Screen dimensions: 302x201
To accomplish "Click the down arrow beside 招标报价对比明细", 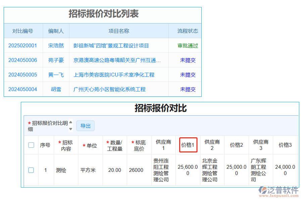I will [70, 129].
